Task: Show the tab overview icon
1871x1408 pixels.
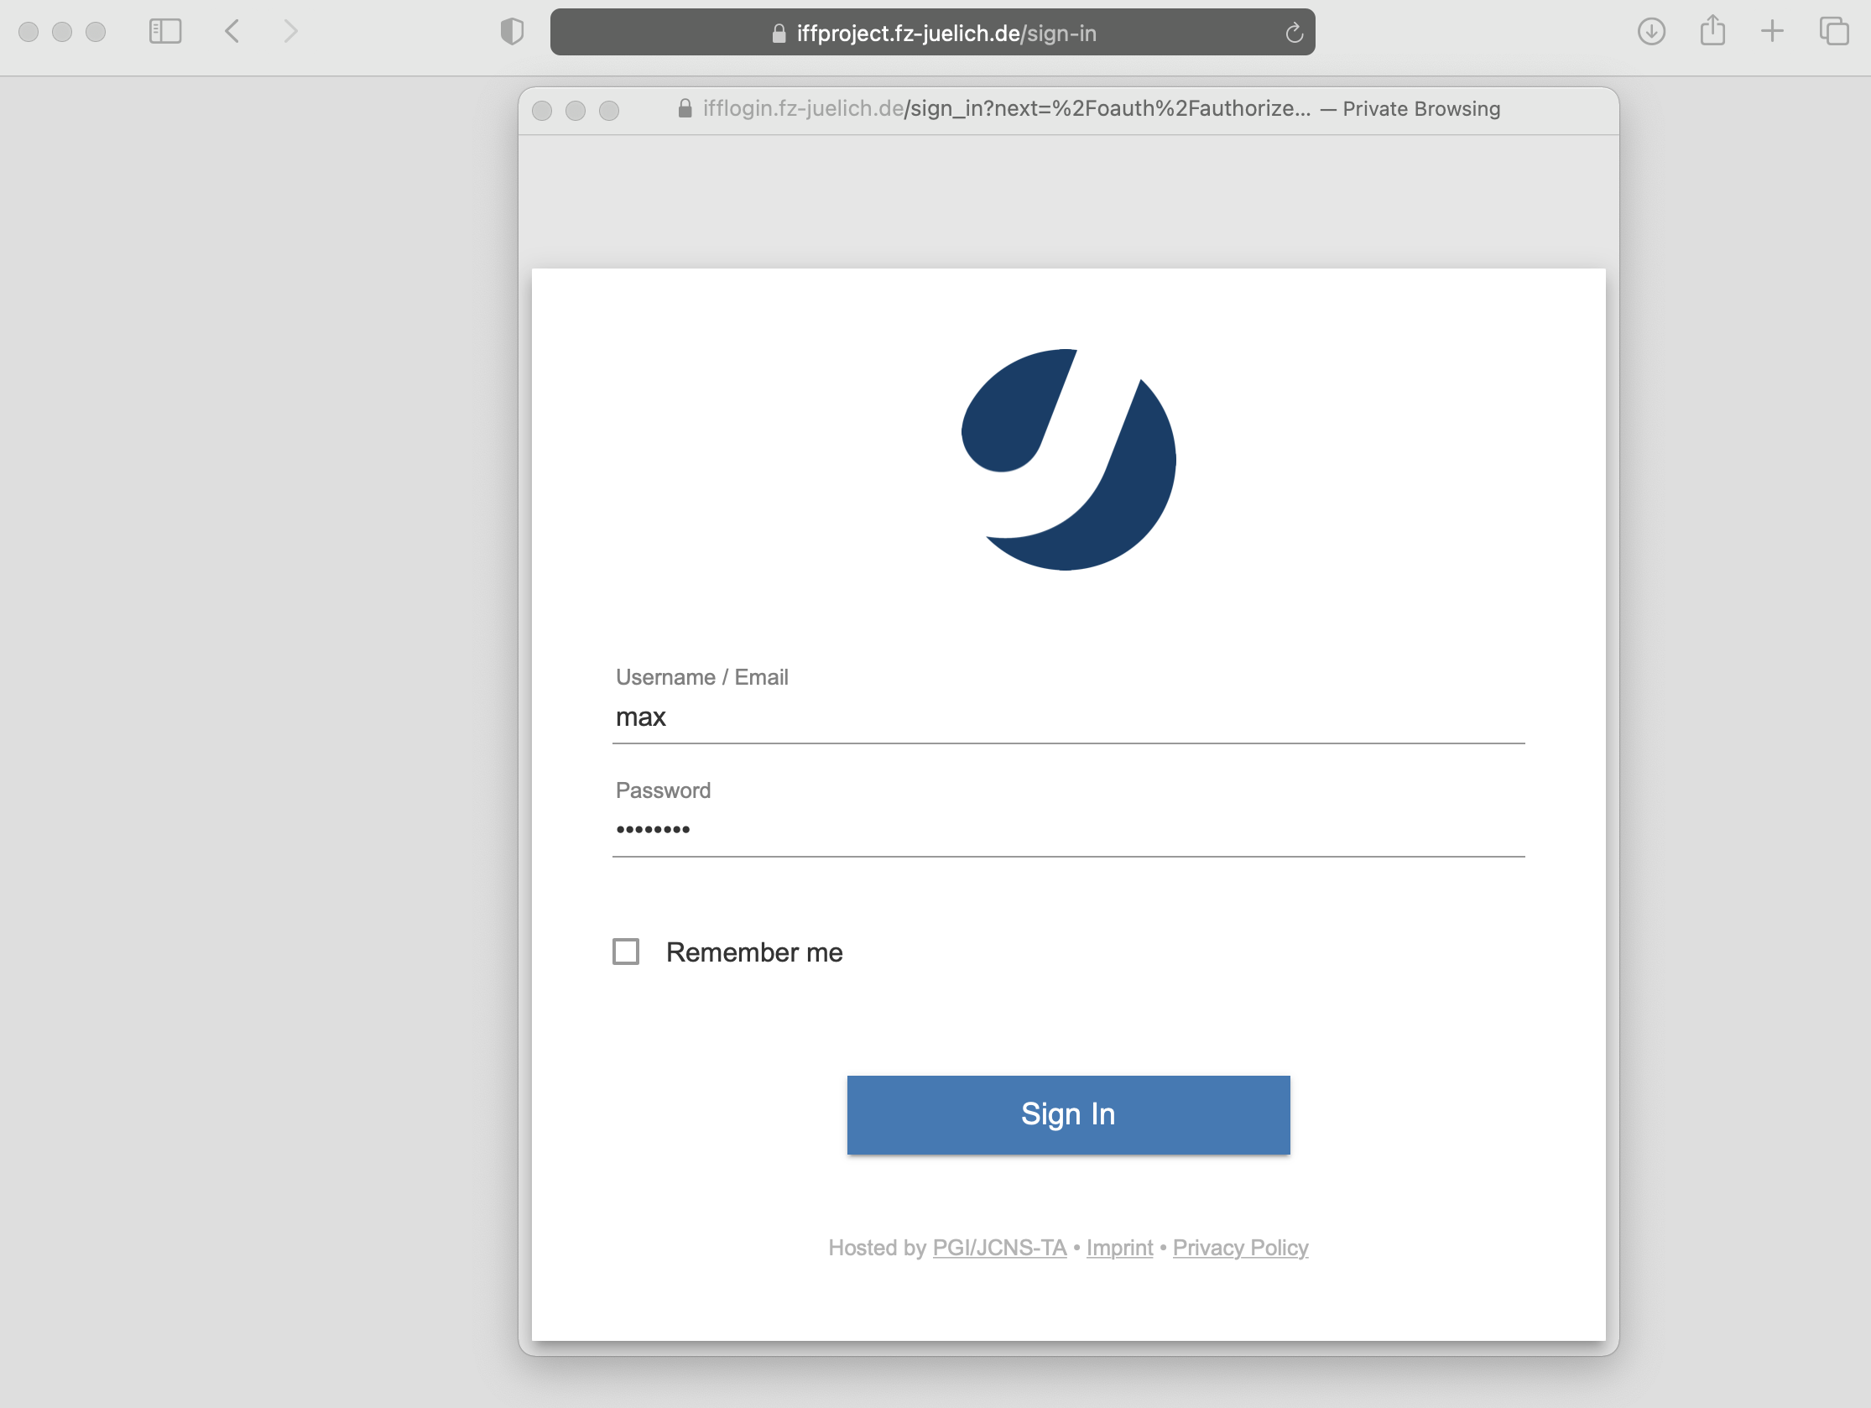Action: pyautogui.click(x=1834, y=31)
